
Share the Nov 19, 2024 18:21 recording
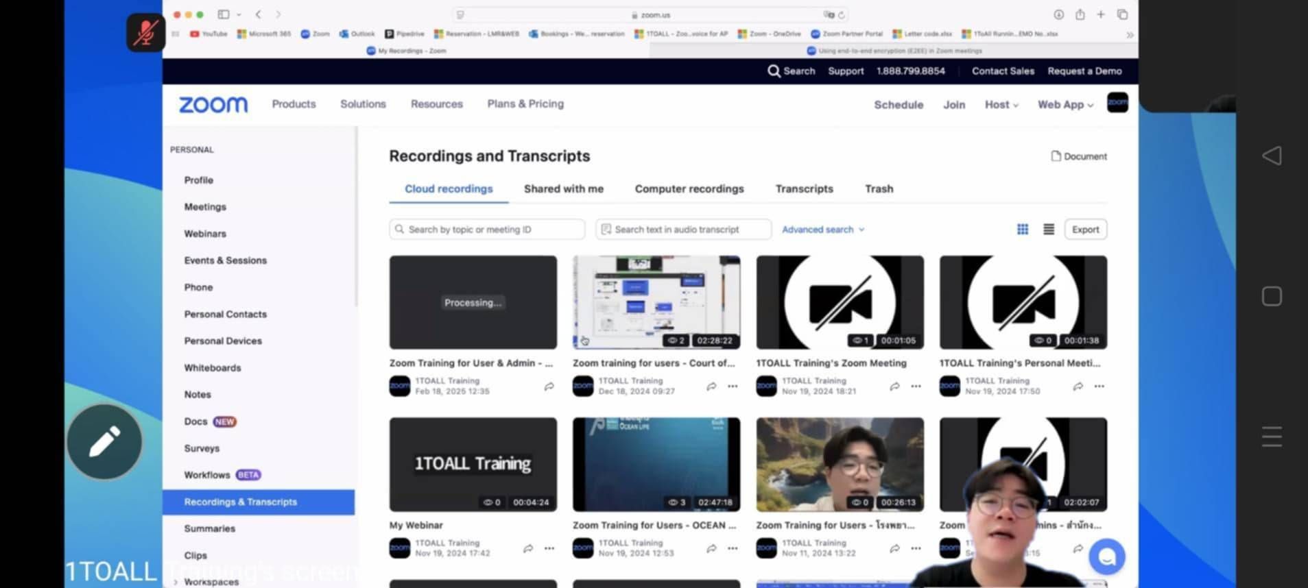click(x=894, y=387)
